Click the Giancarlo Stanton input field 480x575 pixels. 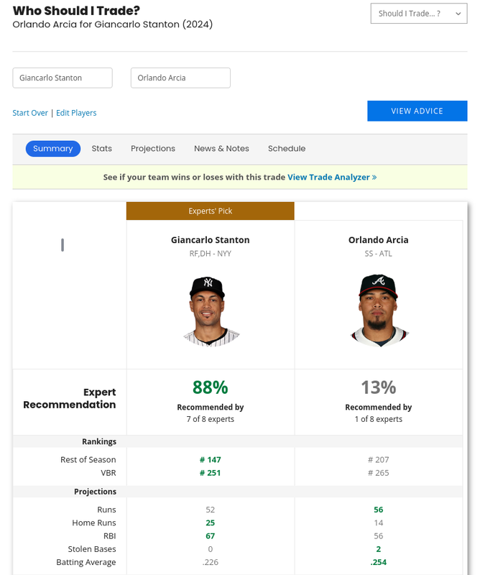[63, 78]
